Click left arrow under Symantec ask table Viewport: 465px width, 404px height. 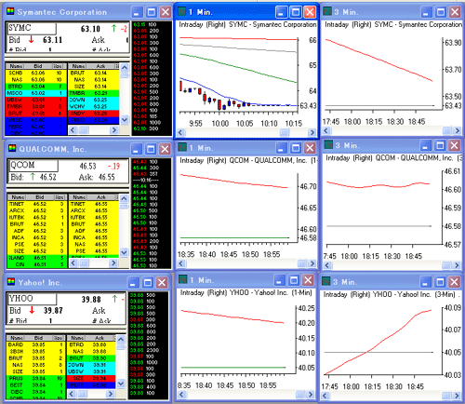[x=73, y=129]
